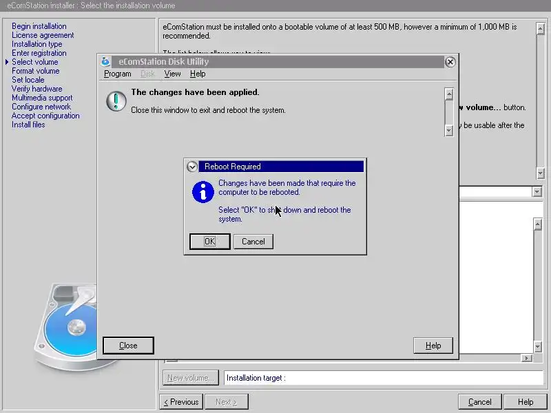Close Disk Utility with X button
The width and height of the screenshot is (551, 413).
point(450,62)
